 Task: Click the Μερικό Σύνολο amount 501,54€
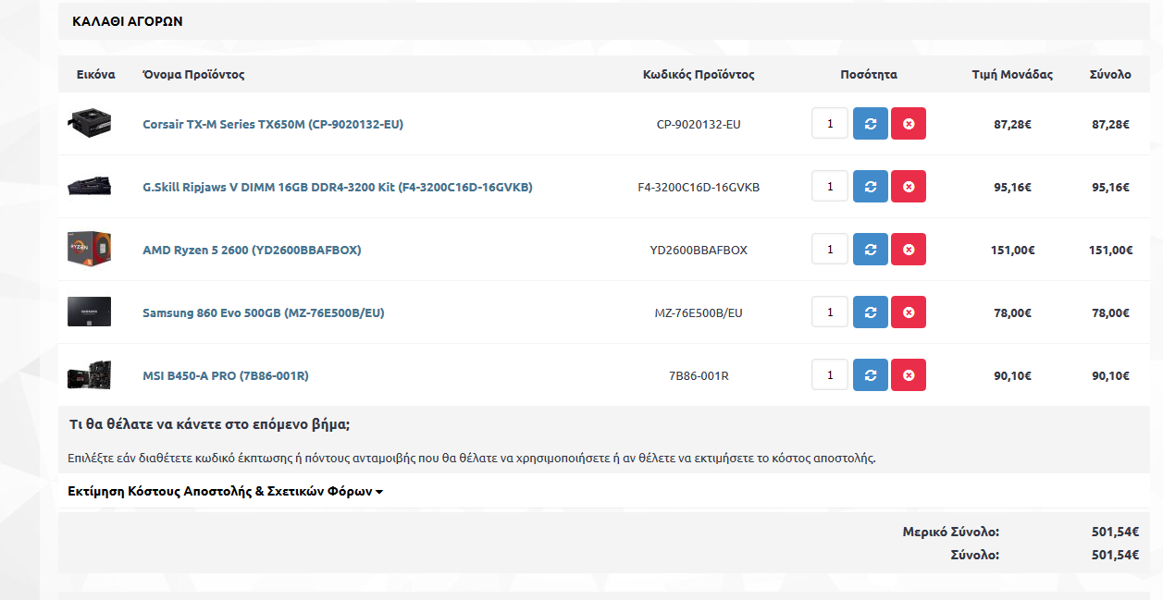(1115, 532)
